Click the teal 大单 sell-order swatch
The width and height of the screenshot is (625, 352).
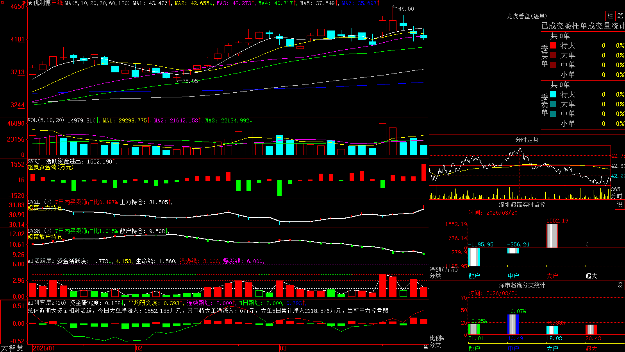tap(553, 104)
